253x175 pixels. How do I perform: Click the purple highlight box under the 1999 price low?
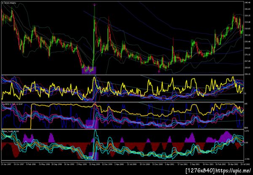point(89,70)
